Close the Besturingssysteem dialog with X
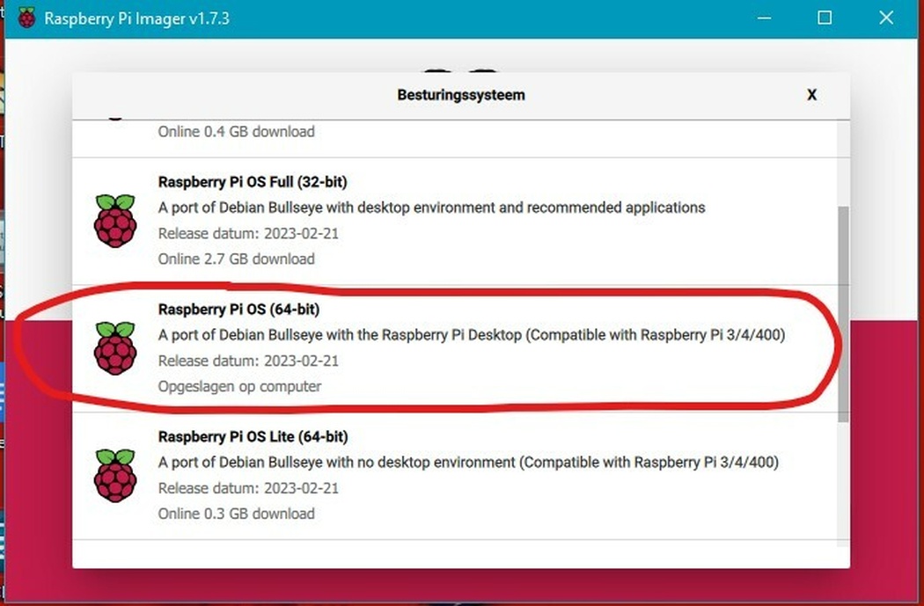 click(x=811, y=95)
